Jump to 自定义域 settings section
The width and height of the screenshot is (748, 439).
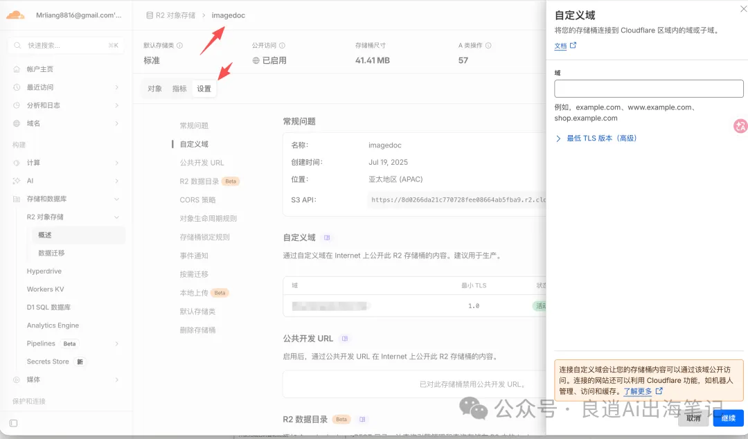click(194, 144)
